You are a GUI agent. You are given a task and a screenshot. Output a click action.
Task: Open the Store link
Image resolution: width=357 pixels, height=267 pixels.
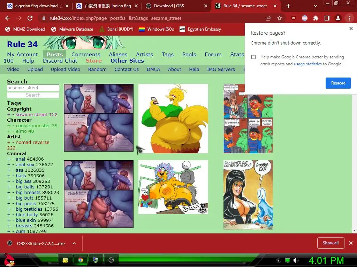94,61
